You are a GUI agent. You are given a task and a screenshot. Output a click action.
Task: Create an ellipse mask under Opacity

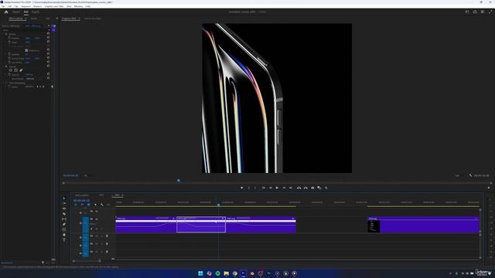[x=10, y=70]
